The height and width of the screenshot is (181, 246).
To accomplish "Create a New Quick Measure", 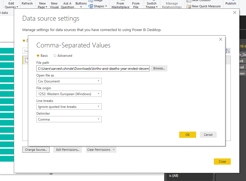I will pyautogui.click(x=203, y=6).
